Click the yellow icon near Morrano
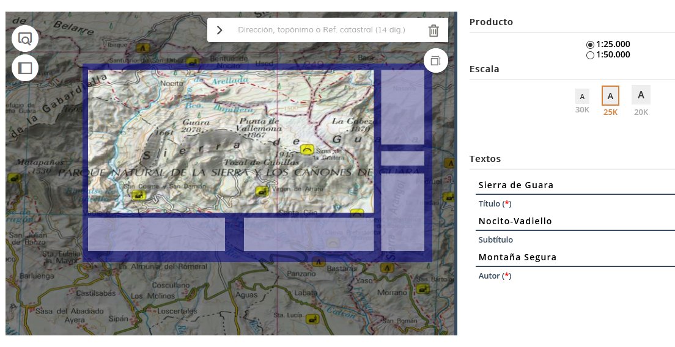Image resolution: width=675 pixels, height=347 pixels. point(422,289)
